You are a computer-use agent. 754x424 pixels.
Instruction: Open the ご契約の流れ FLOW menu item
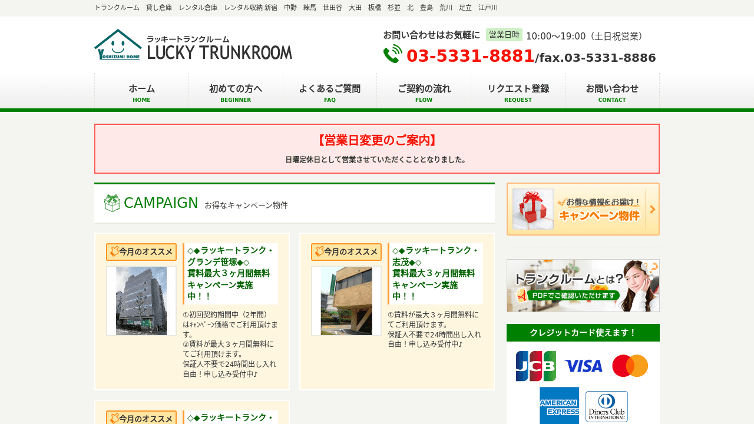click(x=424, y=91)
